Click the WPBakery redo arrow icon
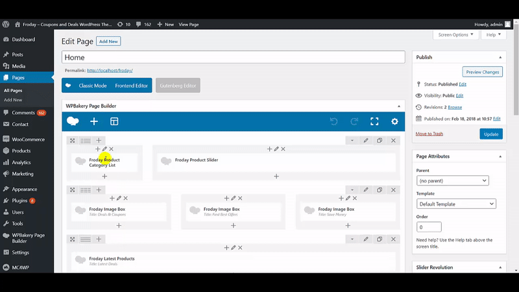The height and width of the screenshot is (292, 519). (x=354, y=121)
